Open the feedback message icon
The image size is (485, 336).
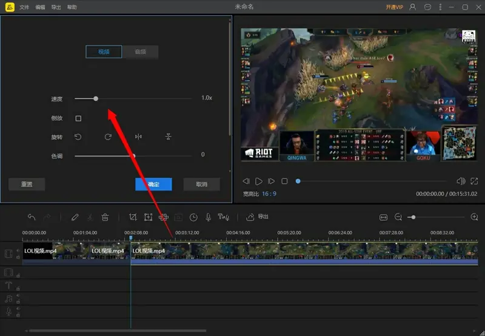point(427,7)
